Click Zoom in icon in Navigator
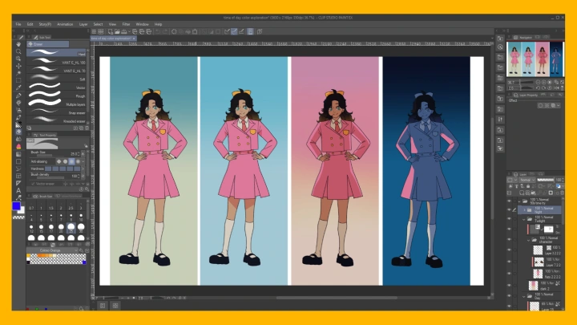 pos(544,82)
